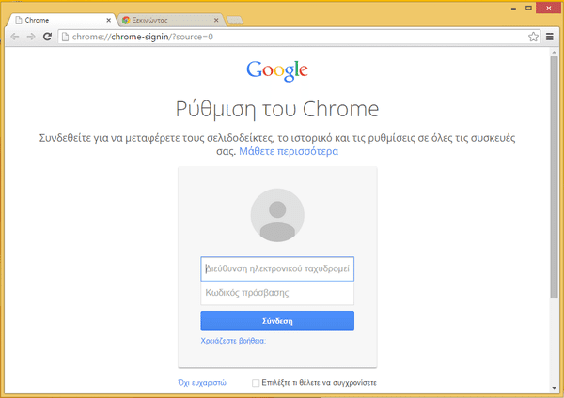Select the Chrome sign-in tab

click(x=62, y=20)
